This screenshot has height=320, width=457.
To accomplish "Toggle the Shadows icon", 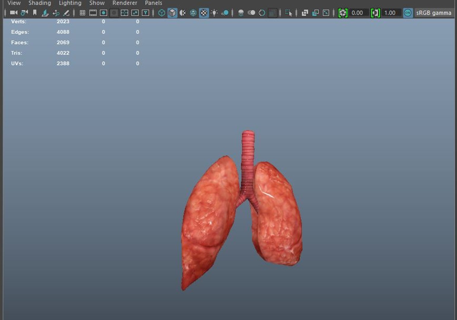I will 225,13.
